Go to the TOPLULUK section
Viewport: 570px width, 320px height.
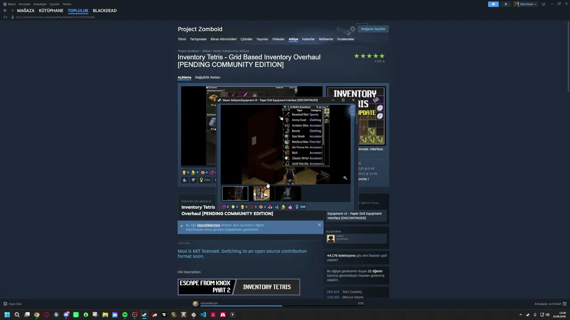(x=78, y=11)
